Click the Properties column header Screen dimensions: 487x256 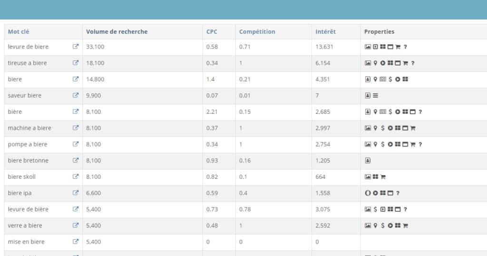pos(379,32)
